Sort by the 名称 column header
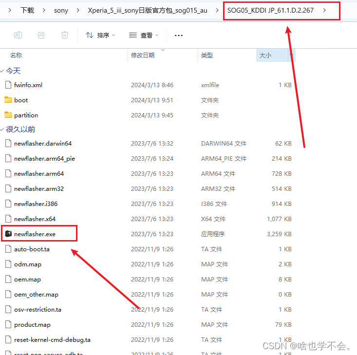This screenshot has height=355, width=357. coord(16,56)
